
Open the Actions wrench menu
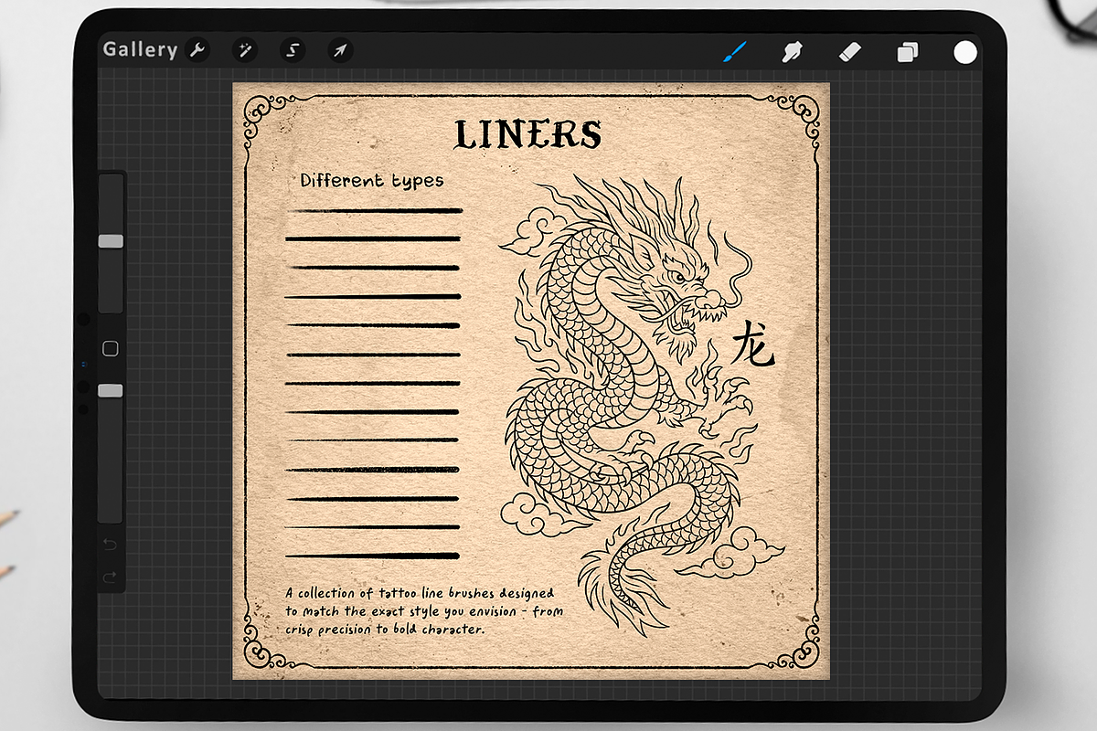click(197, 50)
